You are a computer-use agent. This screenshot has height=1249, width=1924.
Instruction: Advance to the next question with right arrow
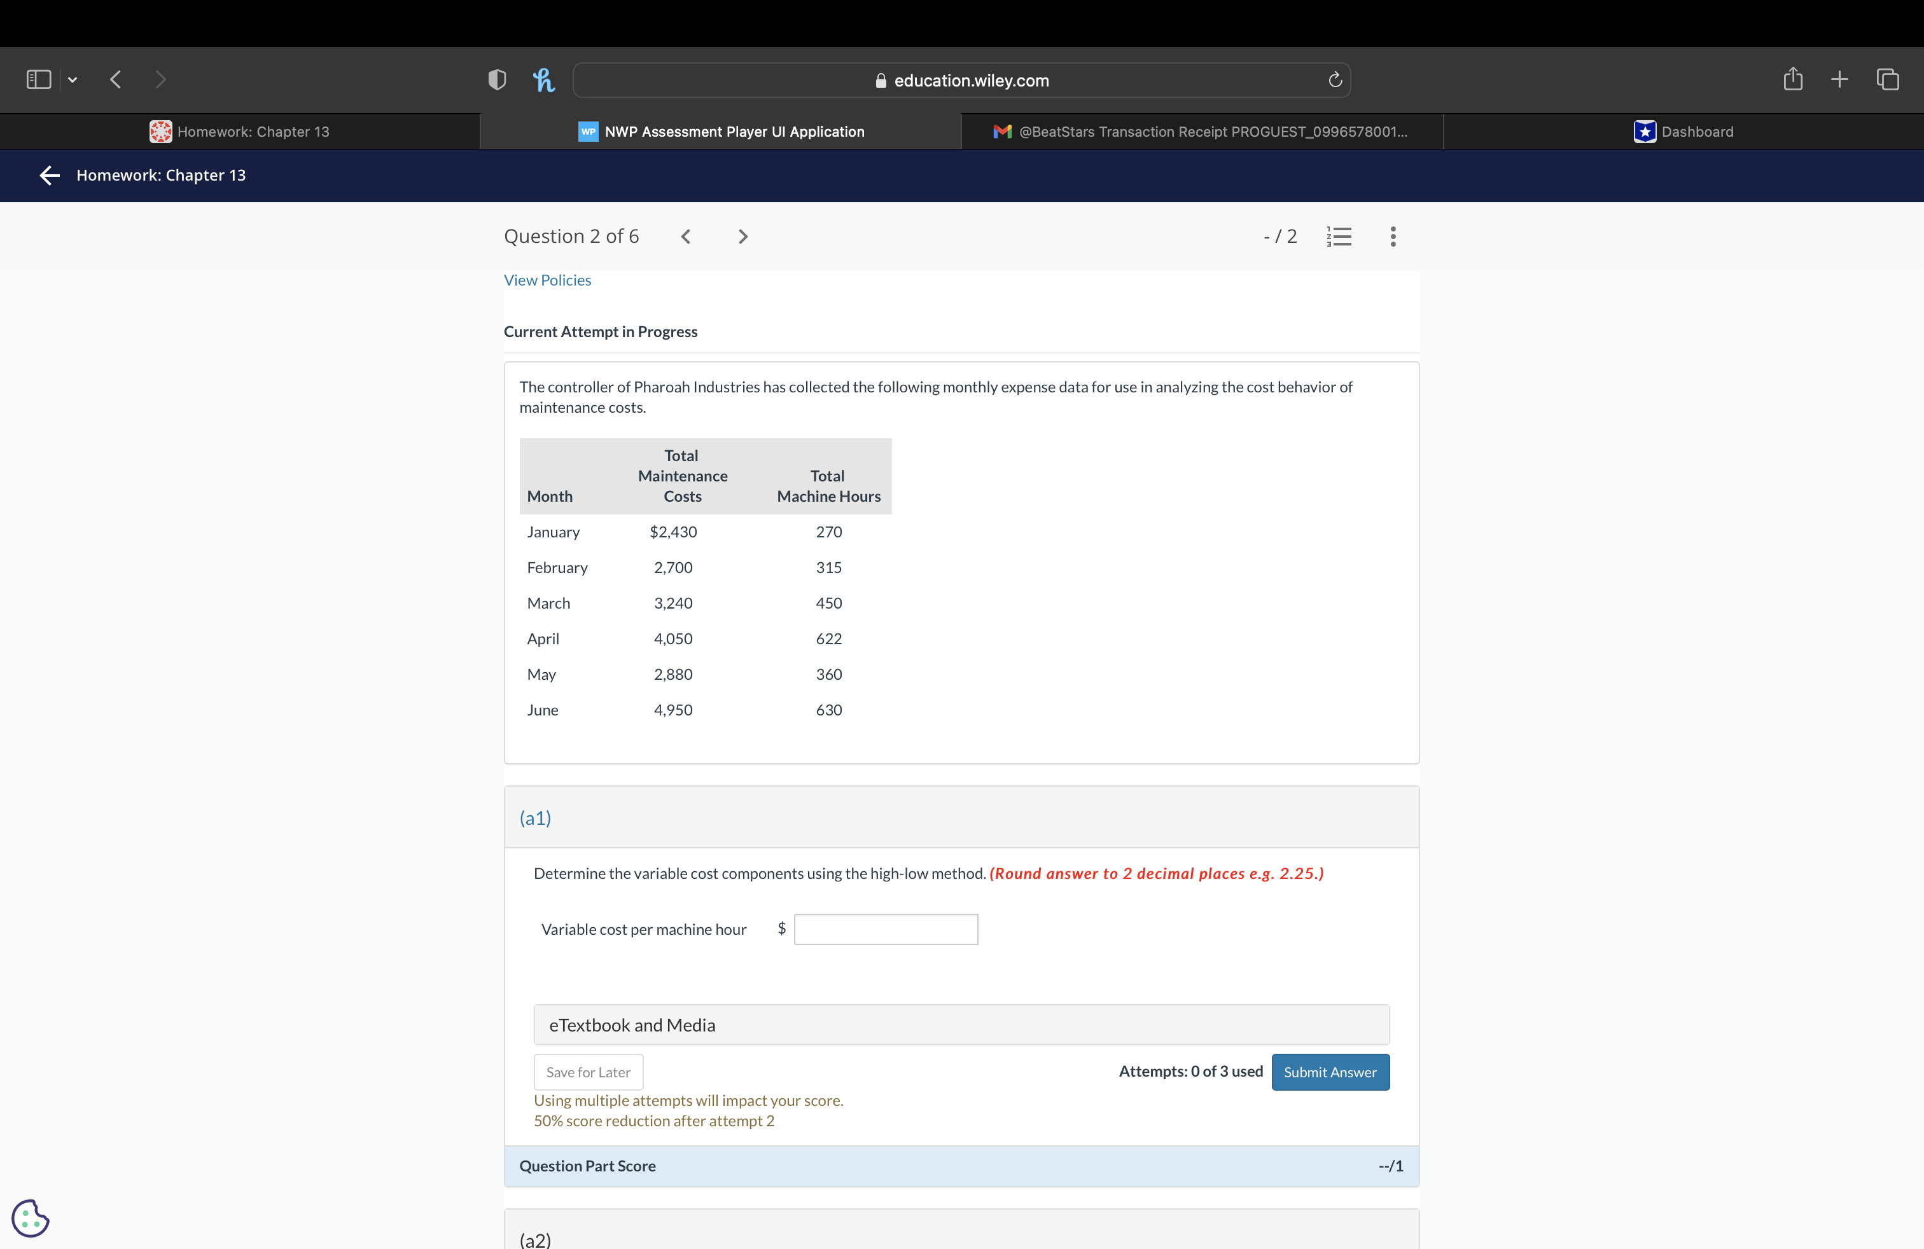pyautogui.click(x=743, y=236)
